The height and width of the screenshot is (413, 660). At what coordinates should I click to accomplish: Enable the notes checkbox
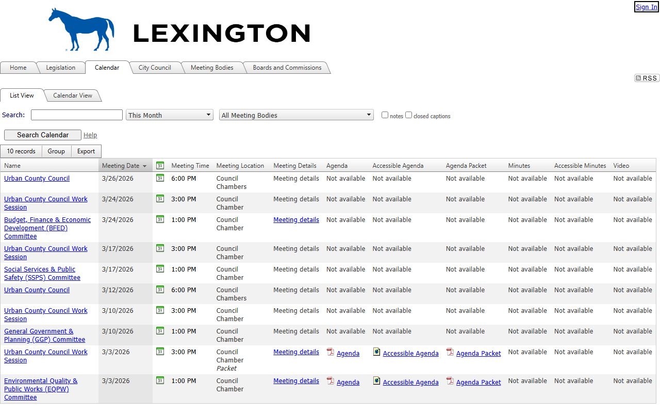tap(385, 115)
